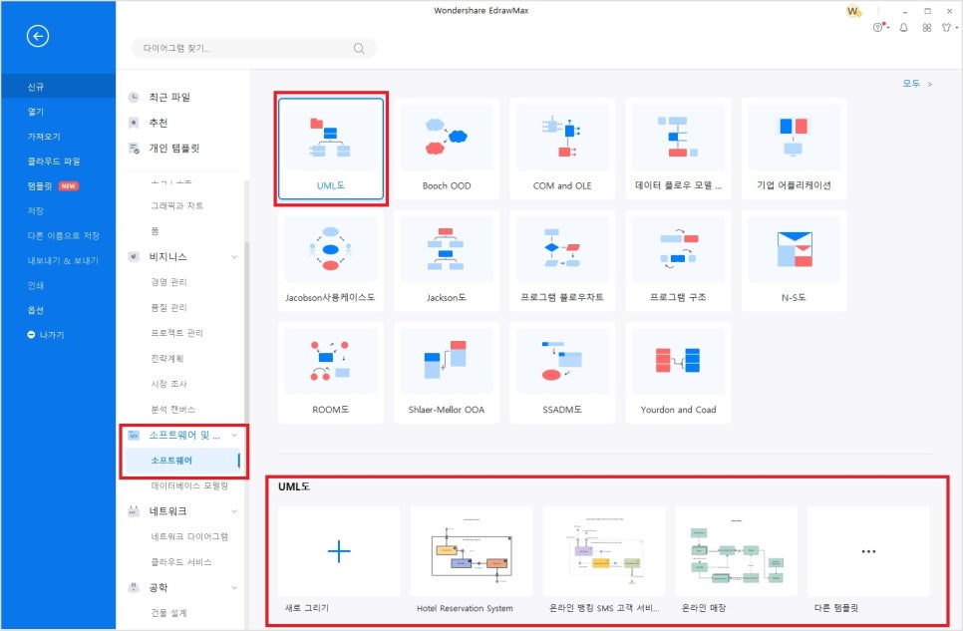963x631 pixels.
Task: Select 품질 관리 subcategory
Action: tap(168, 307)
